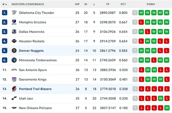The height and width of the screenshot is (113, 172).
Task: Click San Antonio Spurs upcoming match question mark
Action: click(135, 70)
